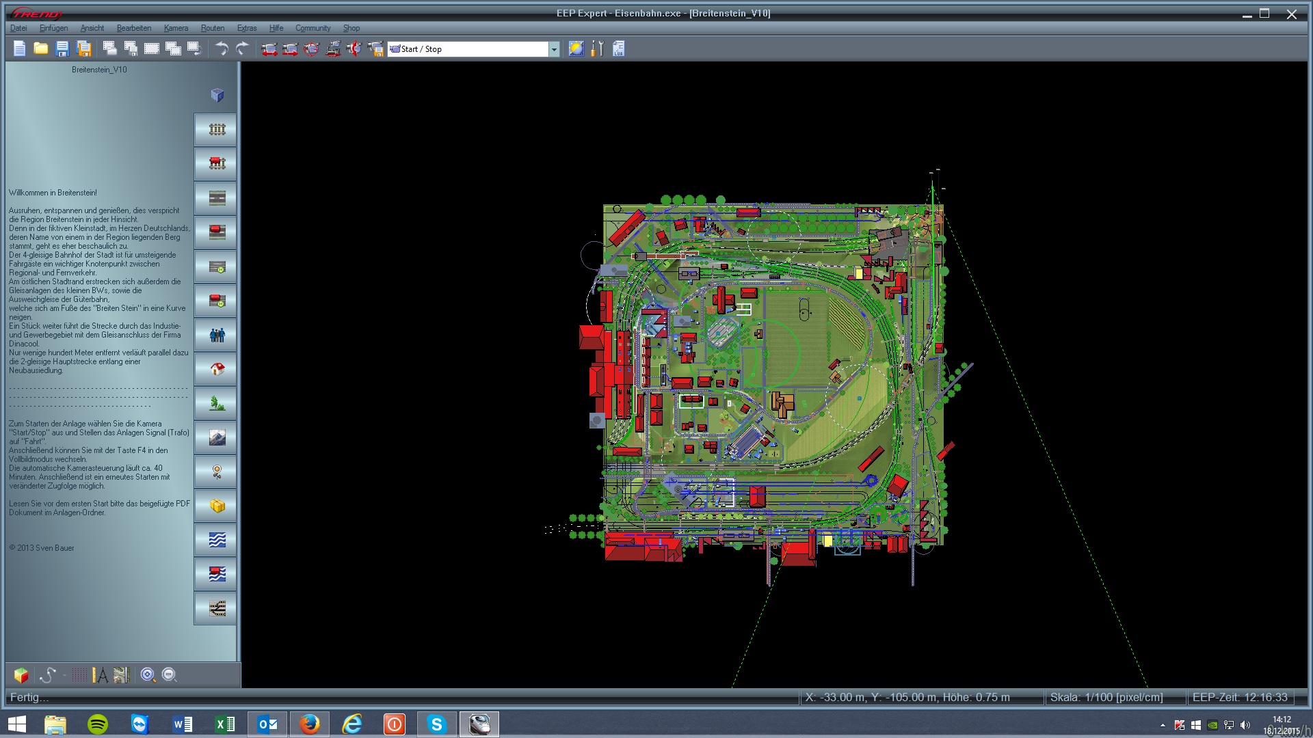The width and height of the screenshot is (1313, 738).
Task: Click the water surface editor icon
Action: click(x=217, y=540)
